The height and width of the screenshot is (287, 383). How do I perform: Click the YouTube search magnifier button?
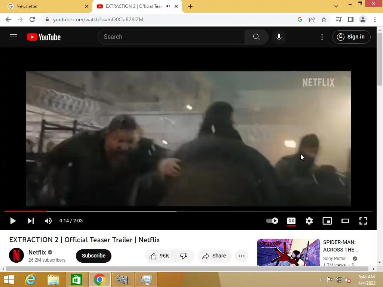[256, 37]
